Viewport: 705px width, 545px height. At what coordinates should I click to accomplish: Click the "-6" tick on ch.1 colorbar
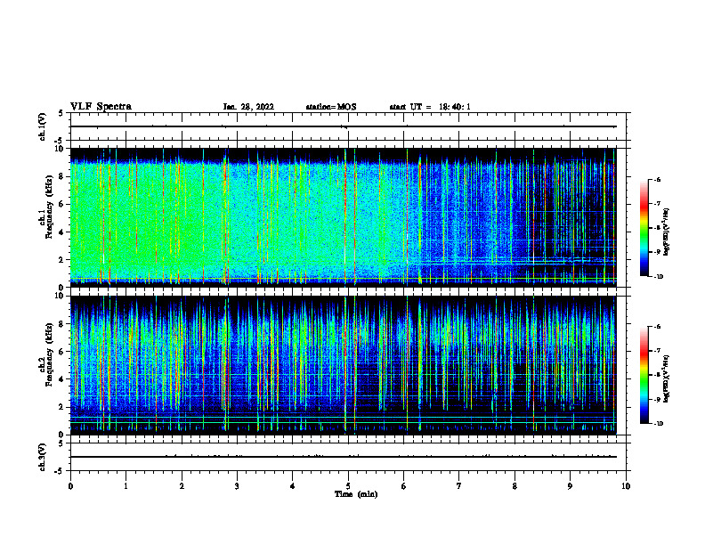click(657, 179)
